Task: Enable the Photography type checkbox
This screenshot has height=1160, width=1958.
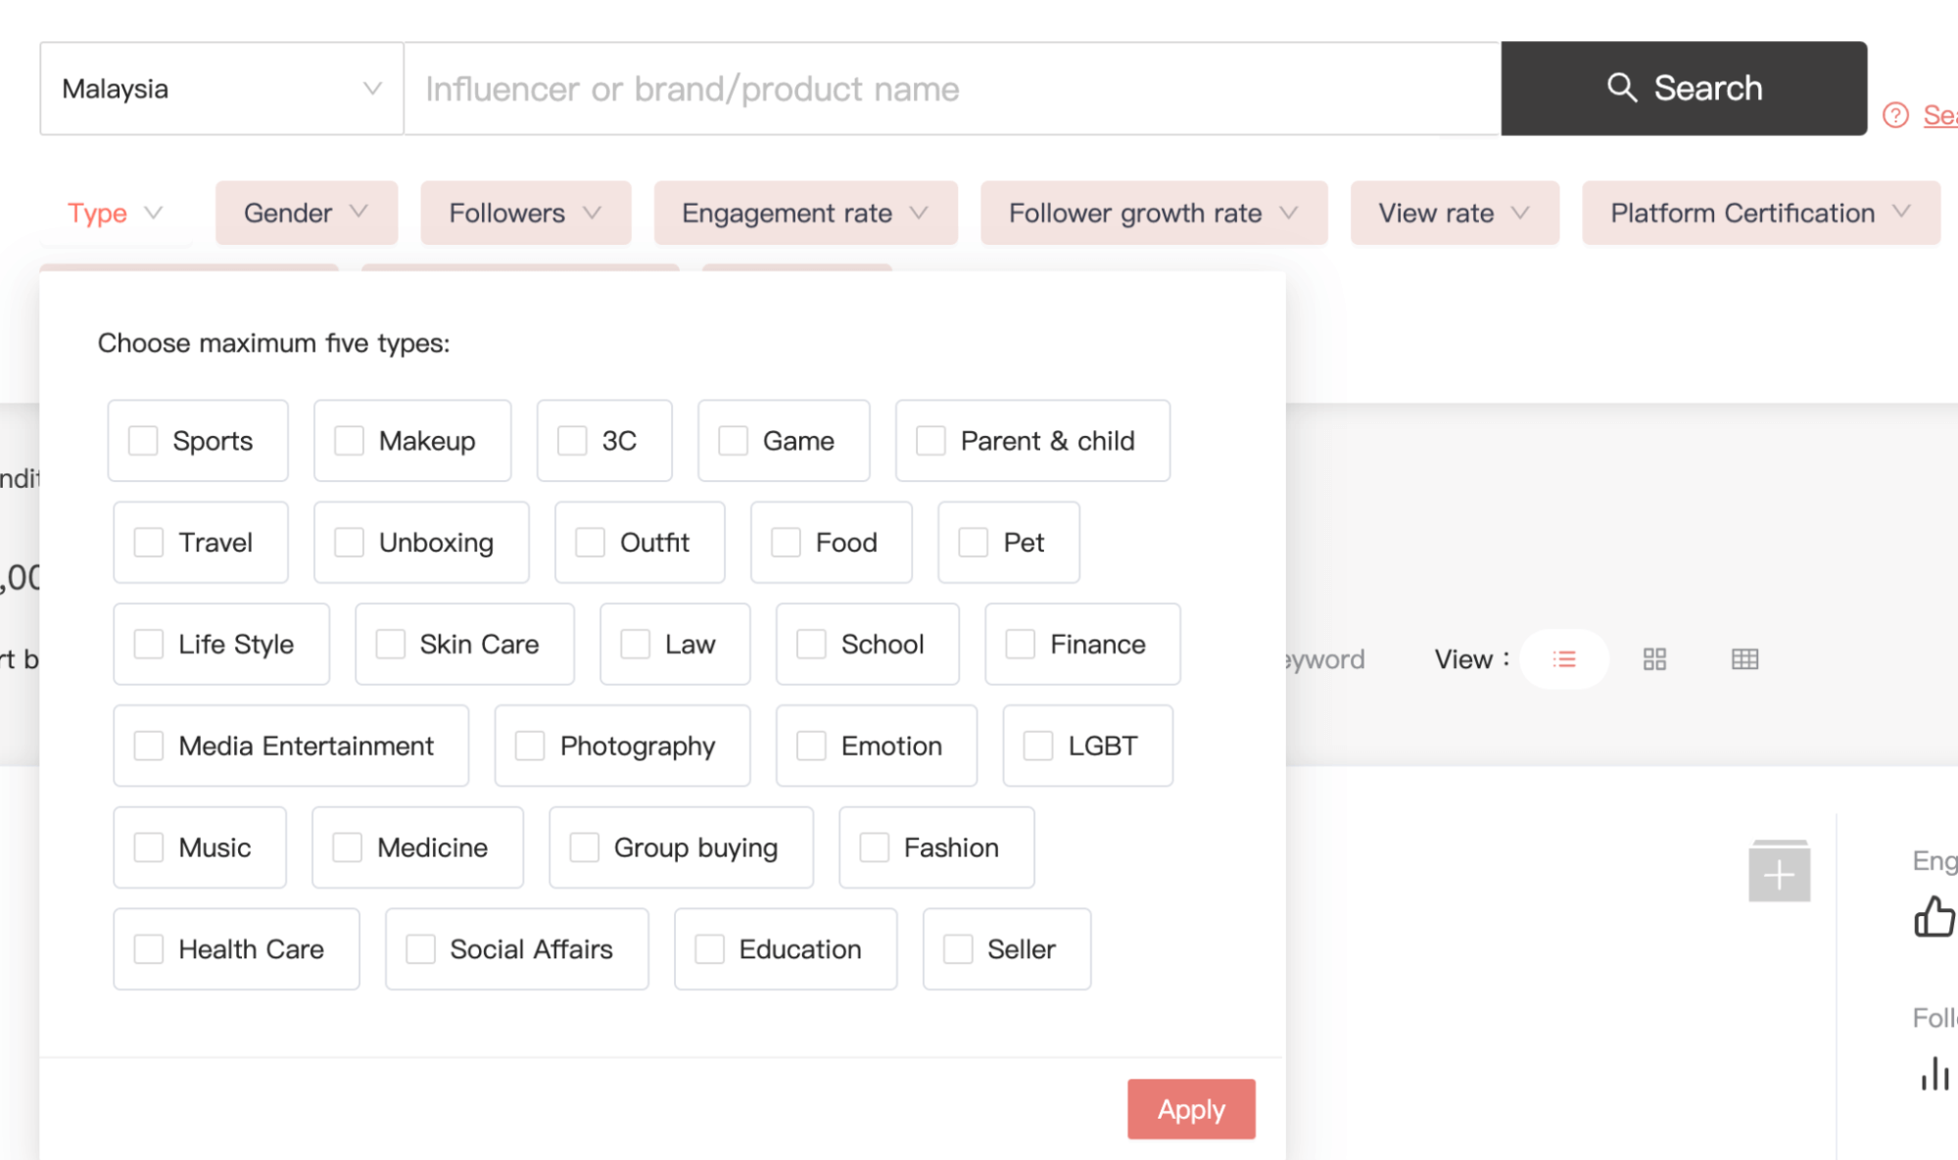Action: 530,746
